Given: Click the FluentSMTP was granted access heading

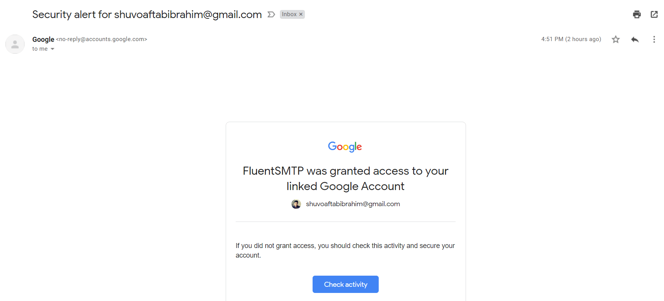Looking at the screenshot, I should coord(346,178).
